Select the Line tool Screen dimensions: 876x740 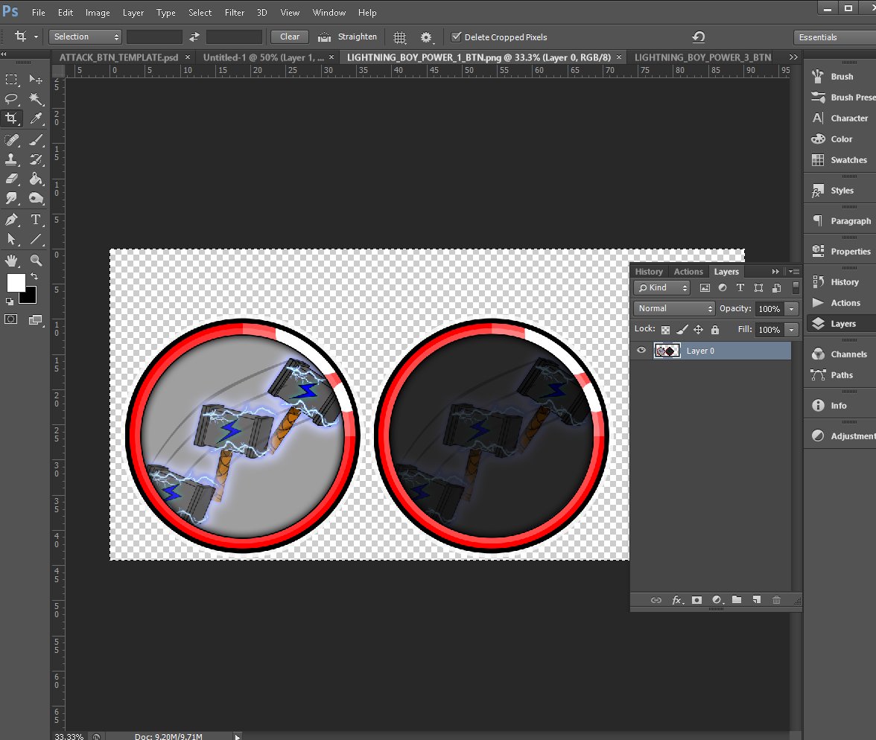pos(36,239)
